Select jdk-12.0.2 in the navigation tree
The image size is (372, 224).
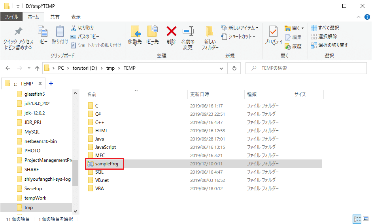34,113
